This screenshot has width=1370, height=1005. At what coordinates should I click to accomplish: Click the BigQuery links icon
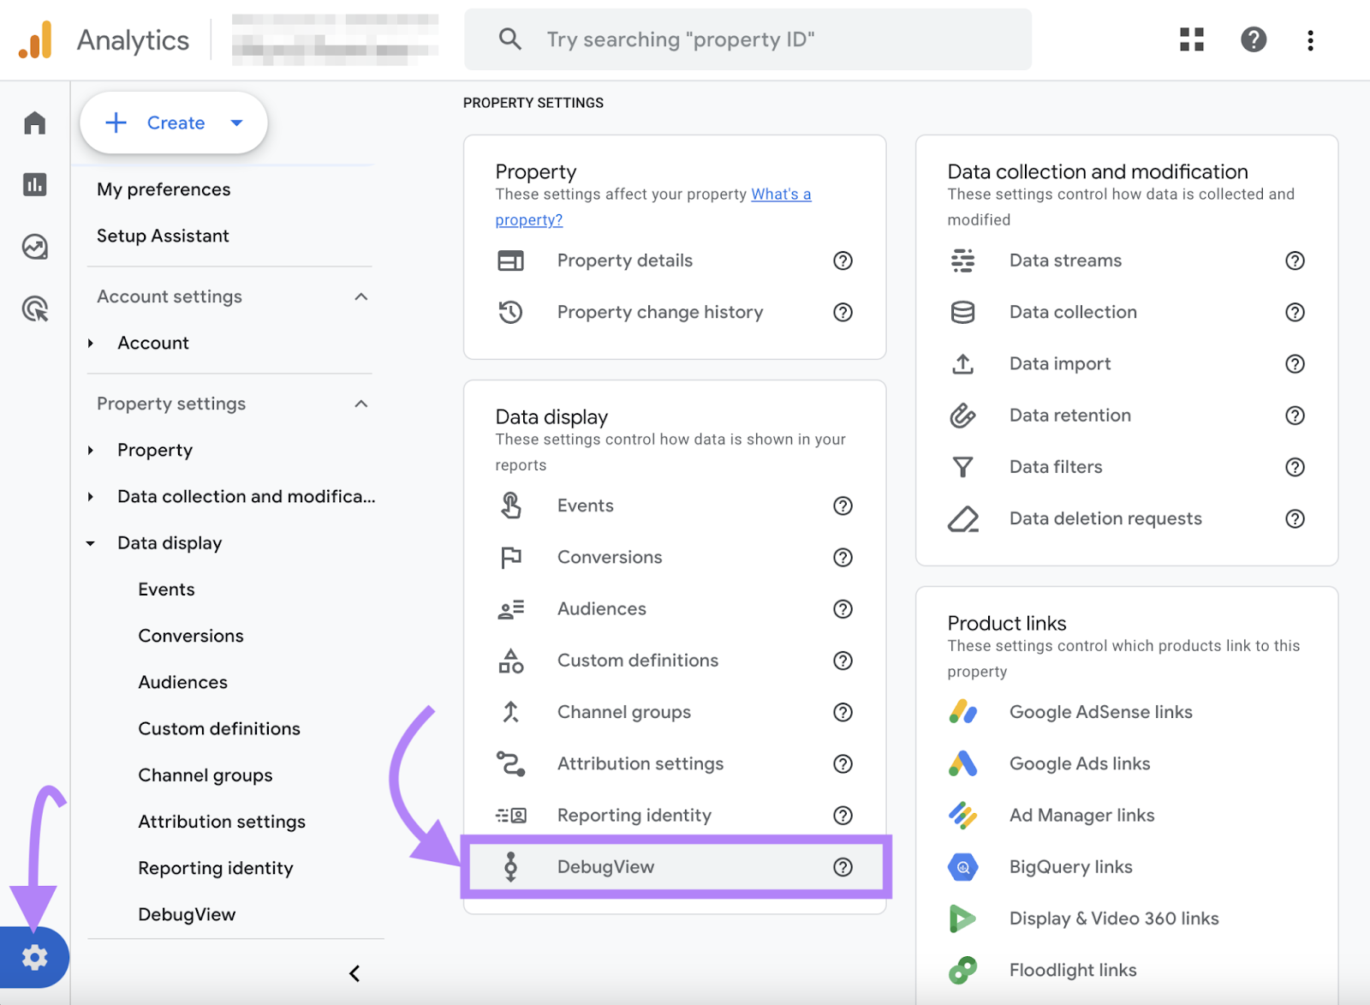pyautogui.click(x=963, y=866)
